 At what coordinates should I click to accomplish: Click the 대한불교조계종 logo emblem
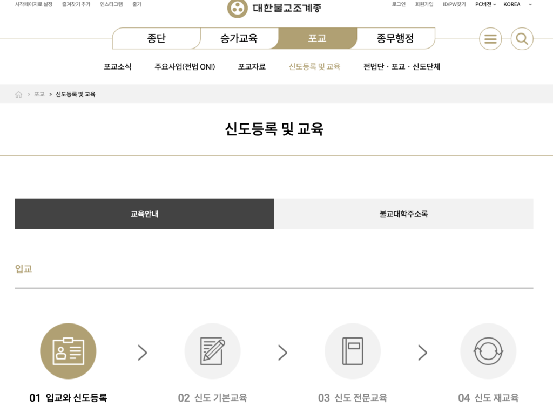(x=237, y=8)
